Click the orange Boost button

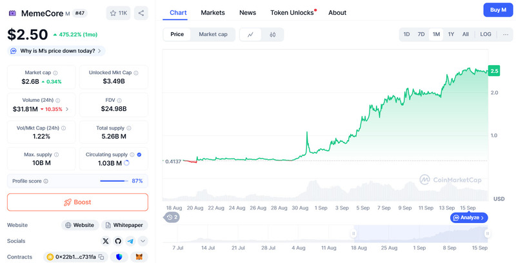tap(77, 202)
